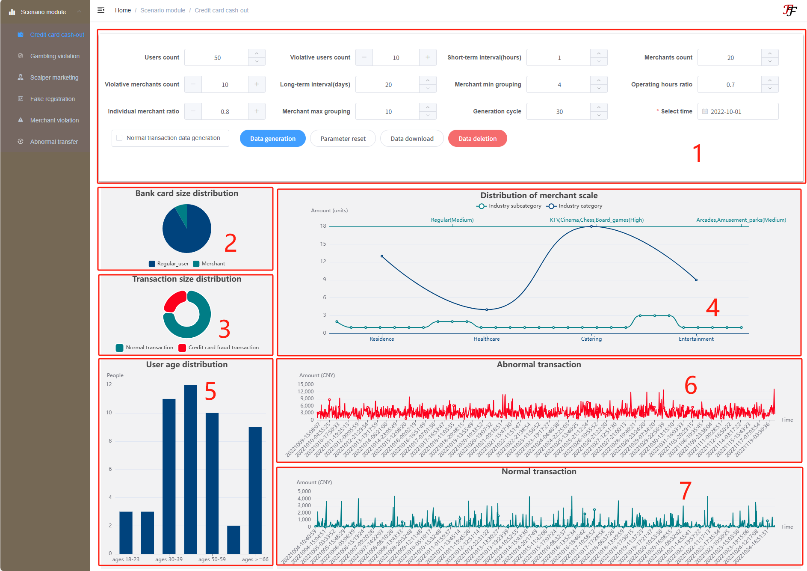Click the Gambling violation sidebar icon
The height and width of the screenshot is (571, 807).
21,56
